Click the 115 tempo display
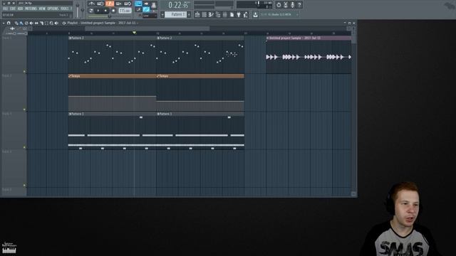Viewport: 456px width, 256px height. click(125, 11)
